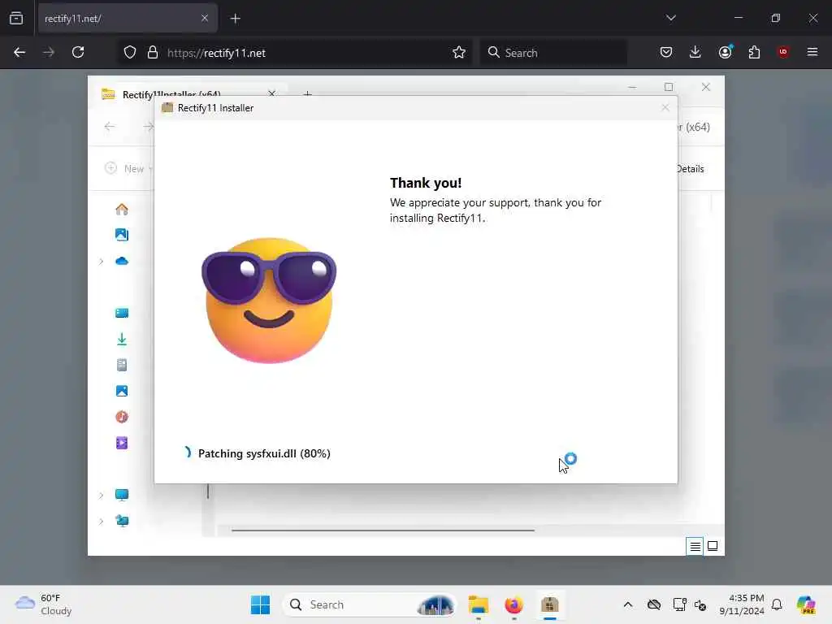Switch Explorer to large thumbnails view

713,546
